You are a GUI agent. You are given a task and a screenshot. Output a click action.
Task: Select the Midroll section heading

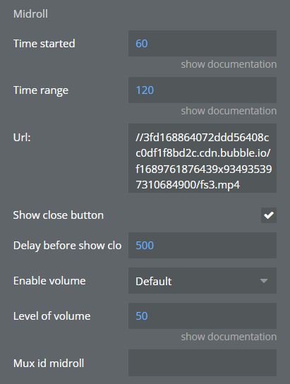[30, 13]
